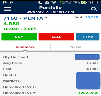Image resolution: width=101 pixels, height=96 pixels.
Task: Tap the moon do-not-disturb icon
Action: pos(40,2)
